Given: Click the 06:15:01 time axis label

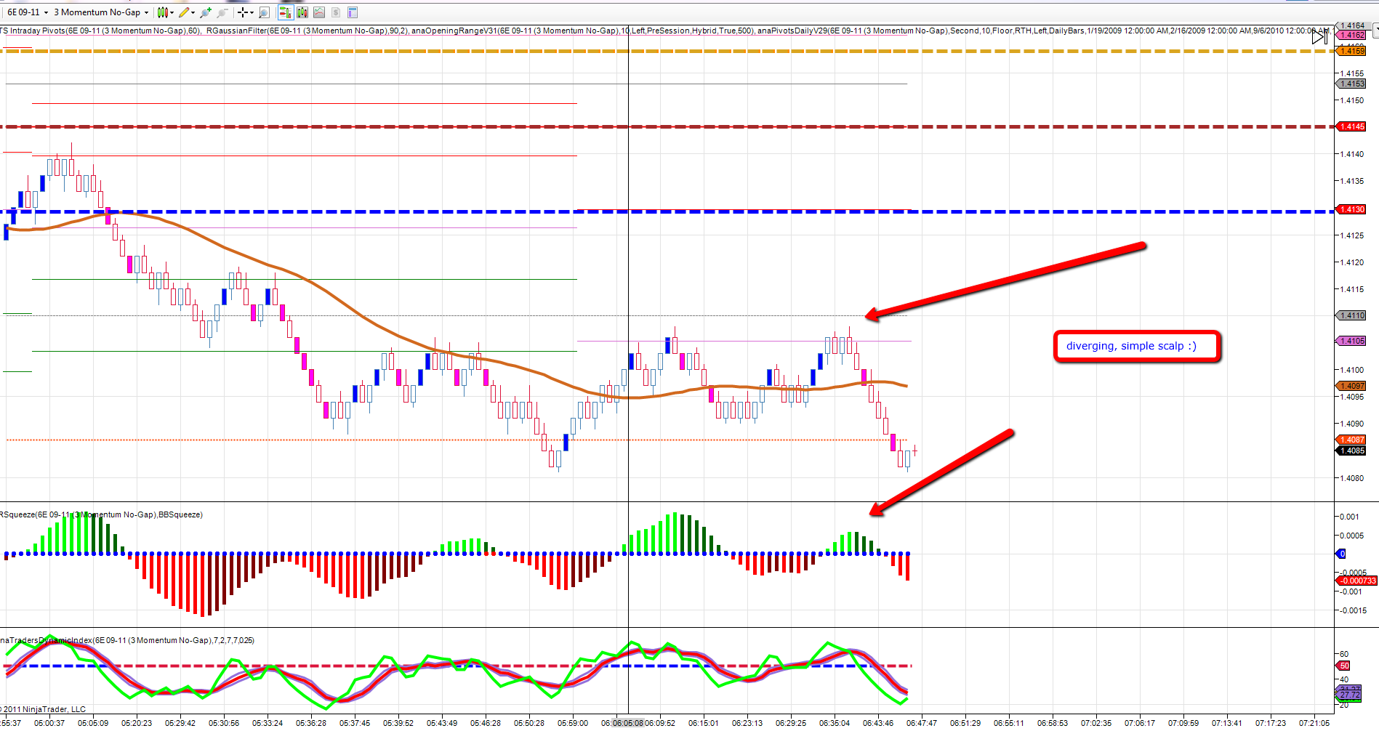Looking at the screenshot, I should (x=704, y=723).
